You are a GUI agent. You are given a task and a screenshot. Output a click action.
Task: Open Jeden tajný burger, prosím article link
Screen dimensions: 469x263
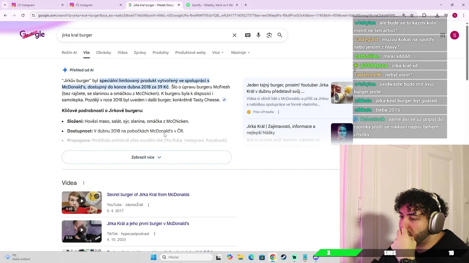pyautogui.click(x=287, y=88)
